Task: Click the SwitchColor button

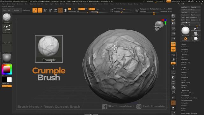Action: coord(7,83)
